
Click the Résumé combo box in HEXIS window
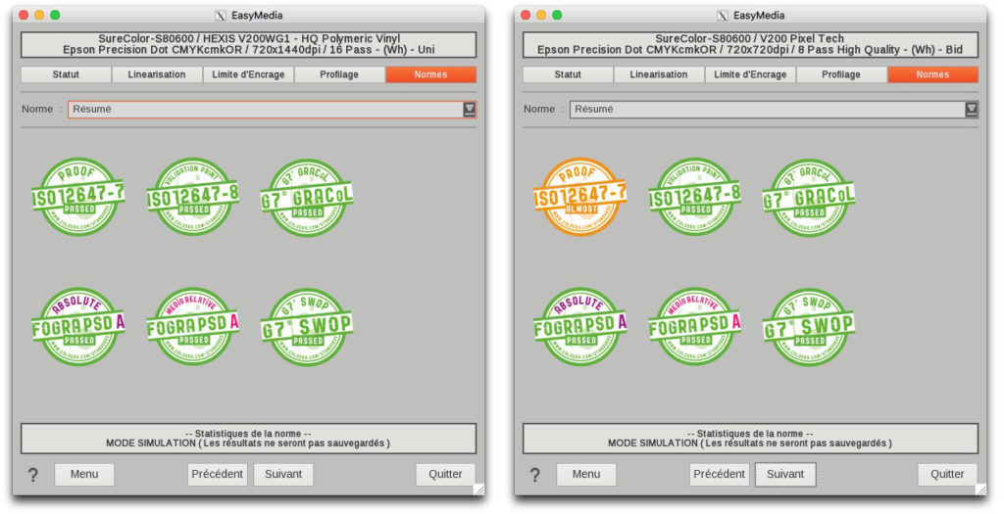click(265, 110)
